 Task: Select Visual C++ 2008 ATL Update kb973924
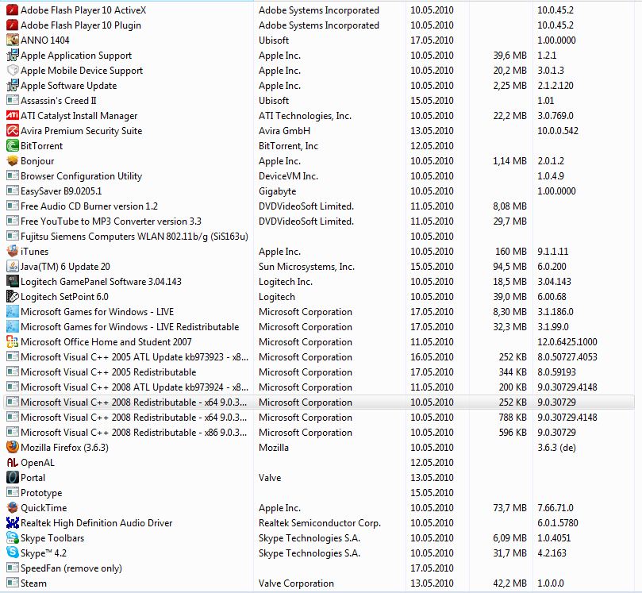point(319,387)
